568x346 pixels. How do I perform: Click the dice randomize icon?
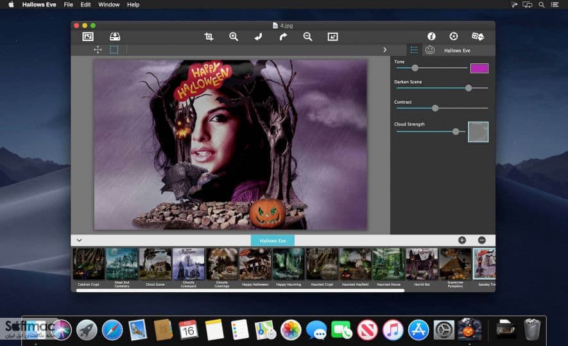478,36
